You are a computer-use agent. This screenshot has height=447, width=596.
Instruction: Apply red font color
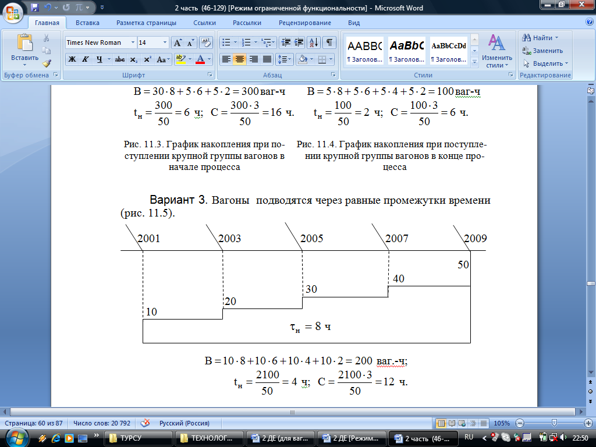coord(200,59)
